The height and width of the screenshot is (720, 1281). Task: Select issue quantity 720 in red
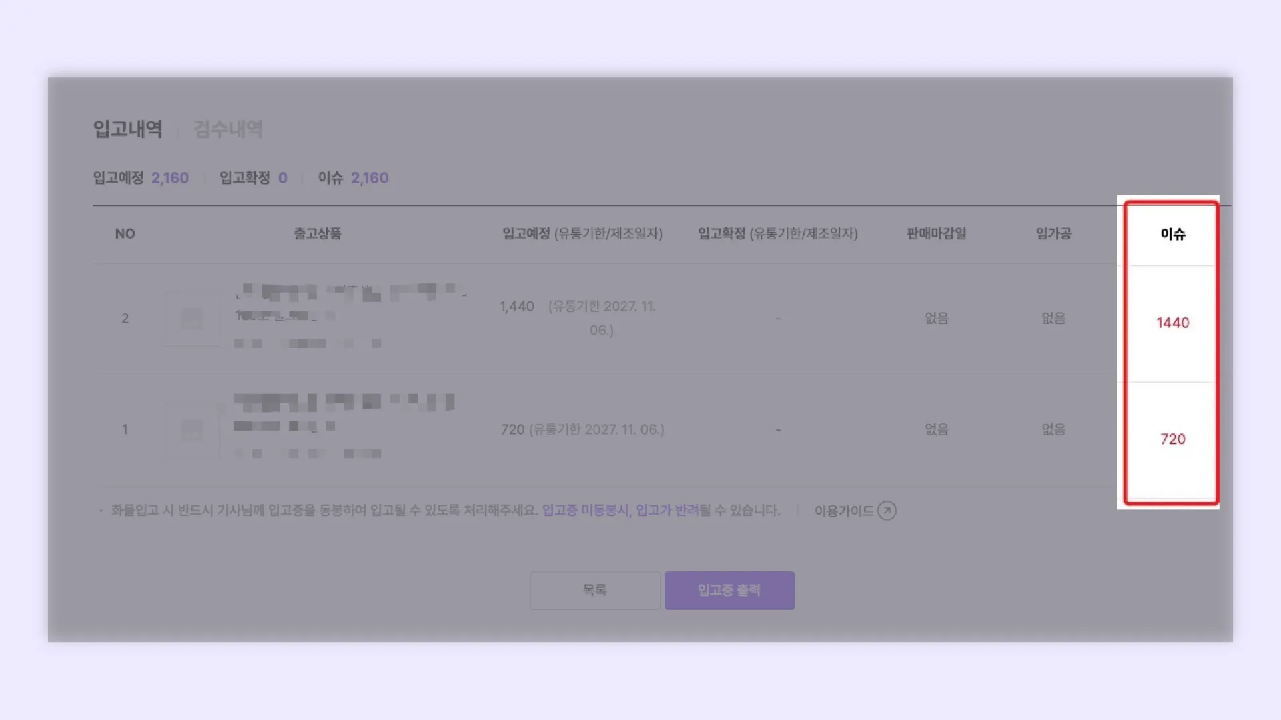coord(1172,439)
